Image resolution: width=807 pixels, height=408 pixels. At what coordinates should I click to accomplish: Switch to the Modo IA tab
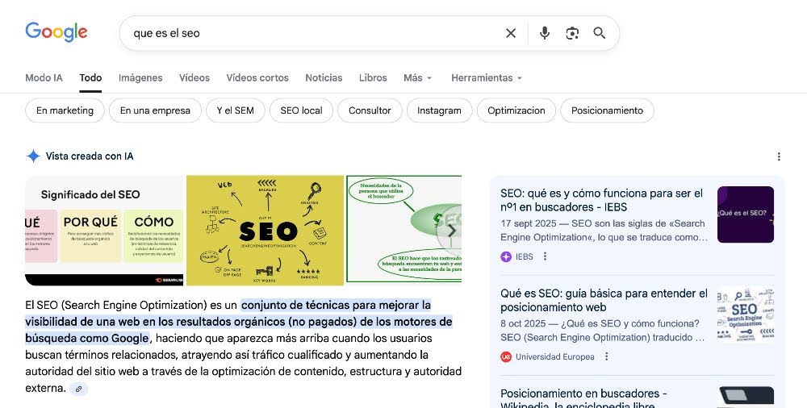(x=44, y=77)
